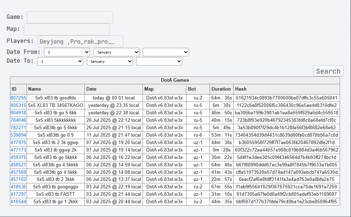
Task: Click the Name column header
Action: pyautogui.click(x=56, y=89)
